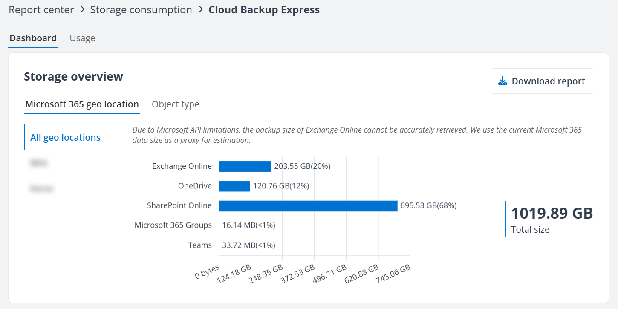Viewport: 618px width, 309px height.
Task: Select All geo locations in the sidebar
Action: 65,137
